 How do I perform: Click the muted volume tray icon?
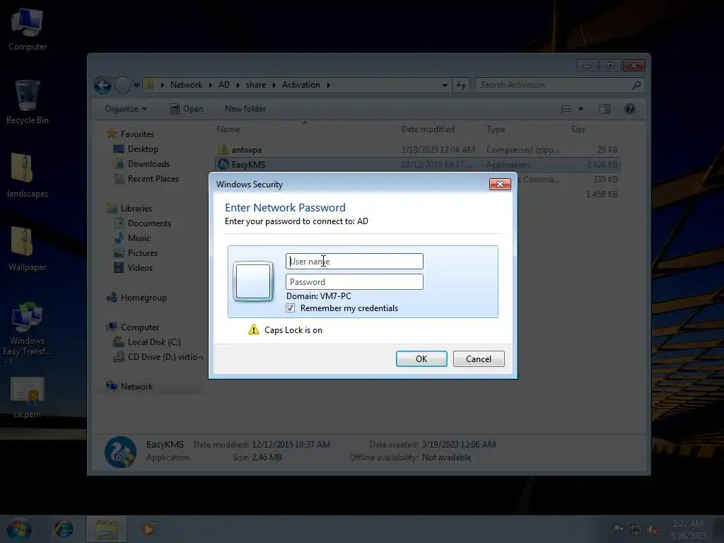pos(653,530)
